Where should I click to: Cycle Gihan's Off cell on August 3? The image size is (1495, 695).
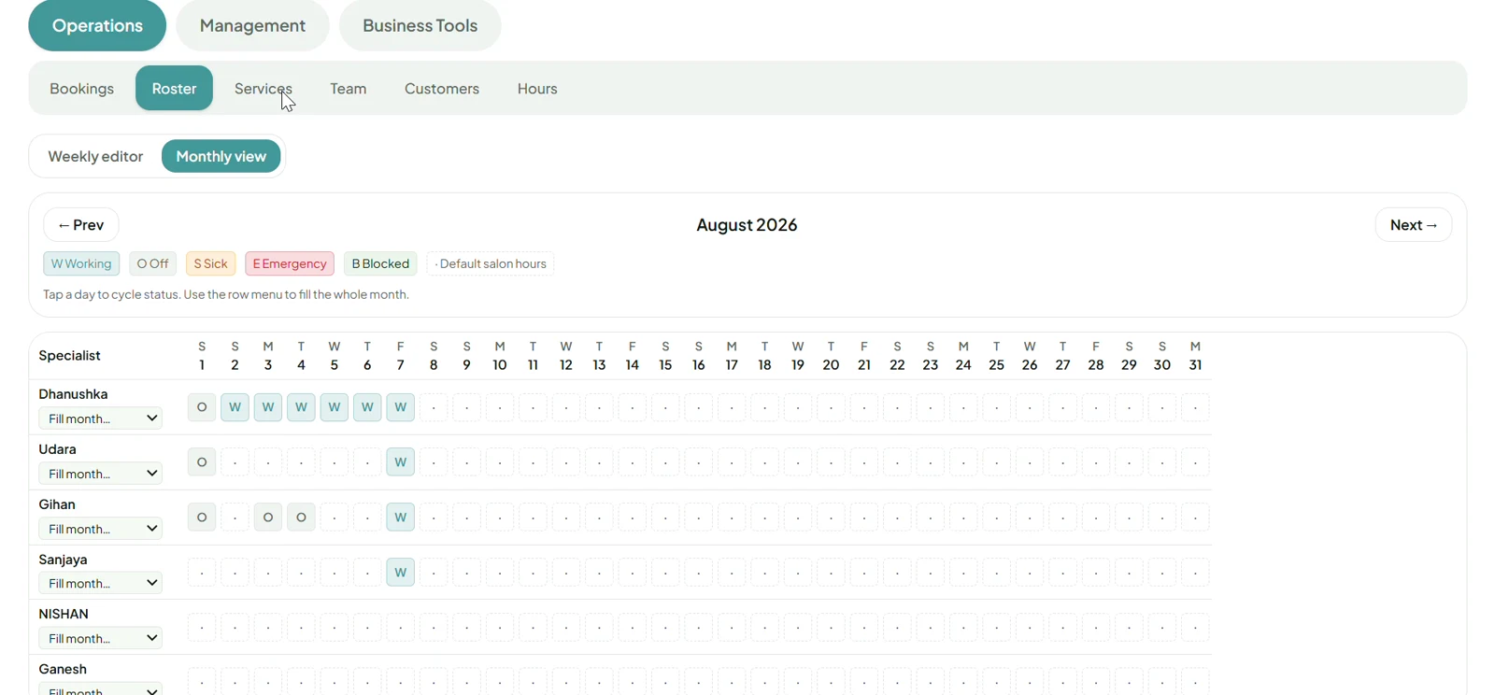click(268, 518)
